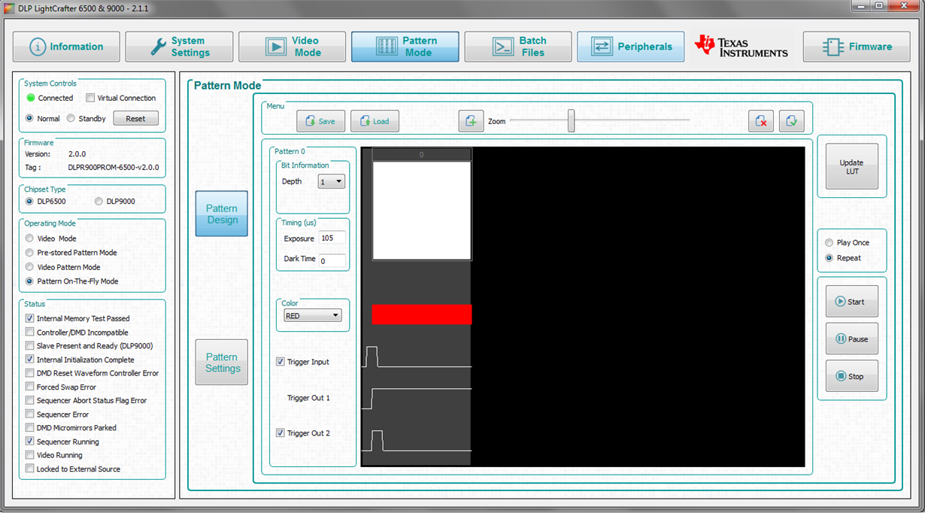Open the Batch Files tab
Image resolution: width=925 pixels, height=513 pixels.
(518, 47)
